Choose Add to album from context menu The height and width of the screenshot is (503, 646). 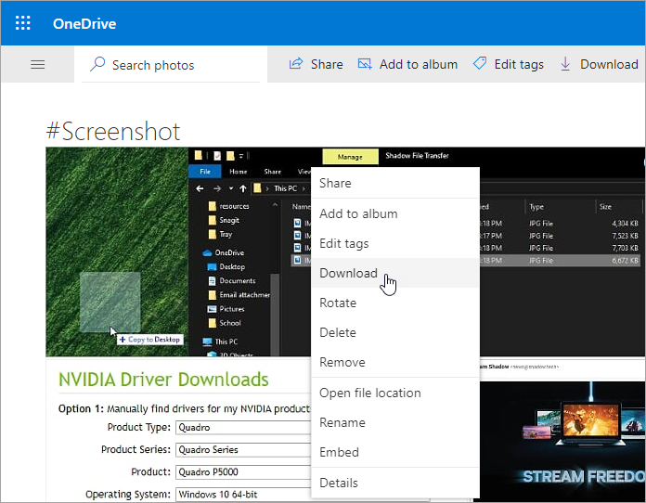click(x=395, y=213)
